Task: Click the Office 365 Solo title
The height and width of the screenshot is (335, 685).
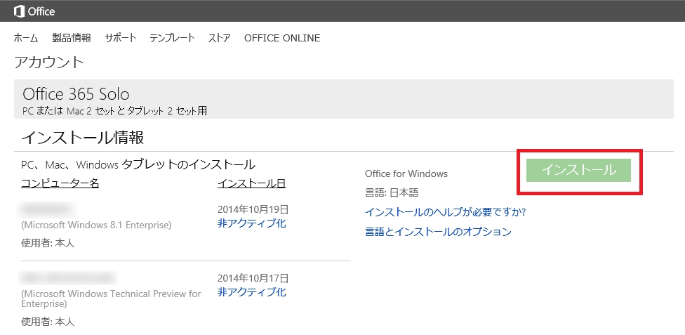Action: 76,93
